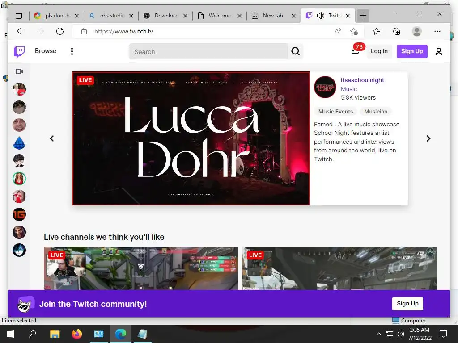Screen dimensions: 458x343
Task: Open the anime glasses character channel avatar
Action: click(x=19, y=161)
